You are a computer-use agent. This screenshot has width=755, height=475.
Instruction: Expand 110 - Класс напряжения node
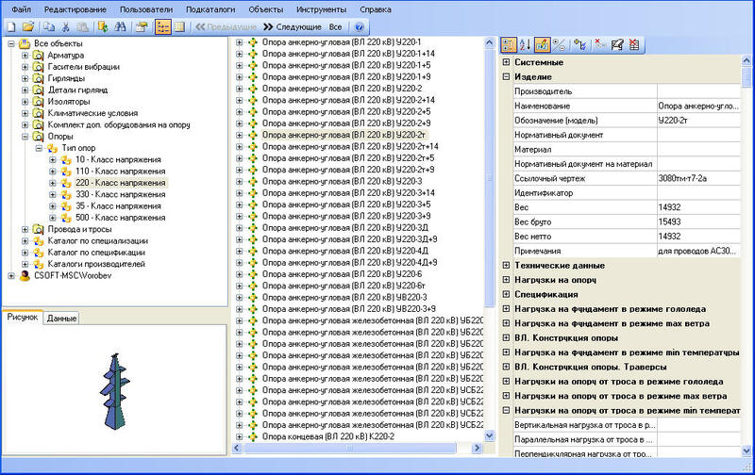click(53, 172)
